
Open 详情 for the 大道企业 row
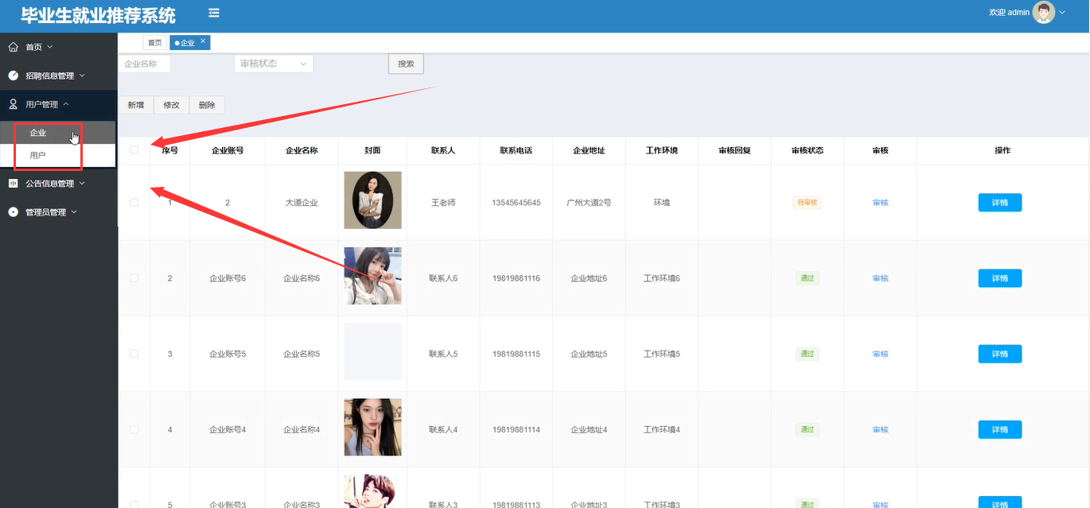click(1000, 203)
